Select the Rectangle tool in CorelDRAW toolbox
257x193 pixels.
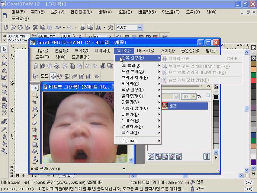(x=4, y=85)
